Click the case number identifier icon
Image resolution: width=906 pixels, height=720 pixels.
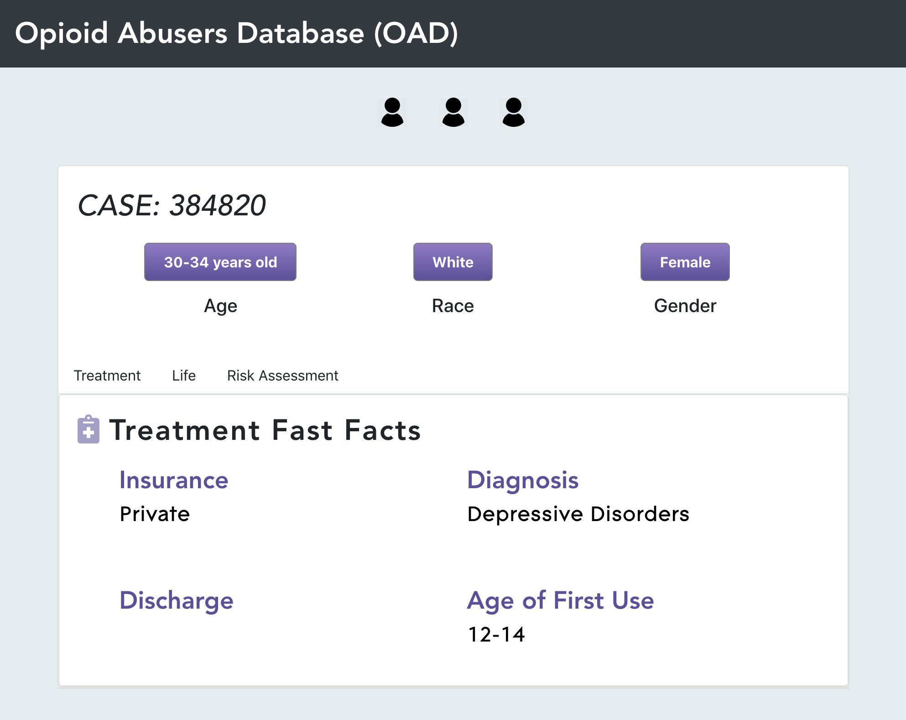coord(393,115)
